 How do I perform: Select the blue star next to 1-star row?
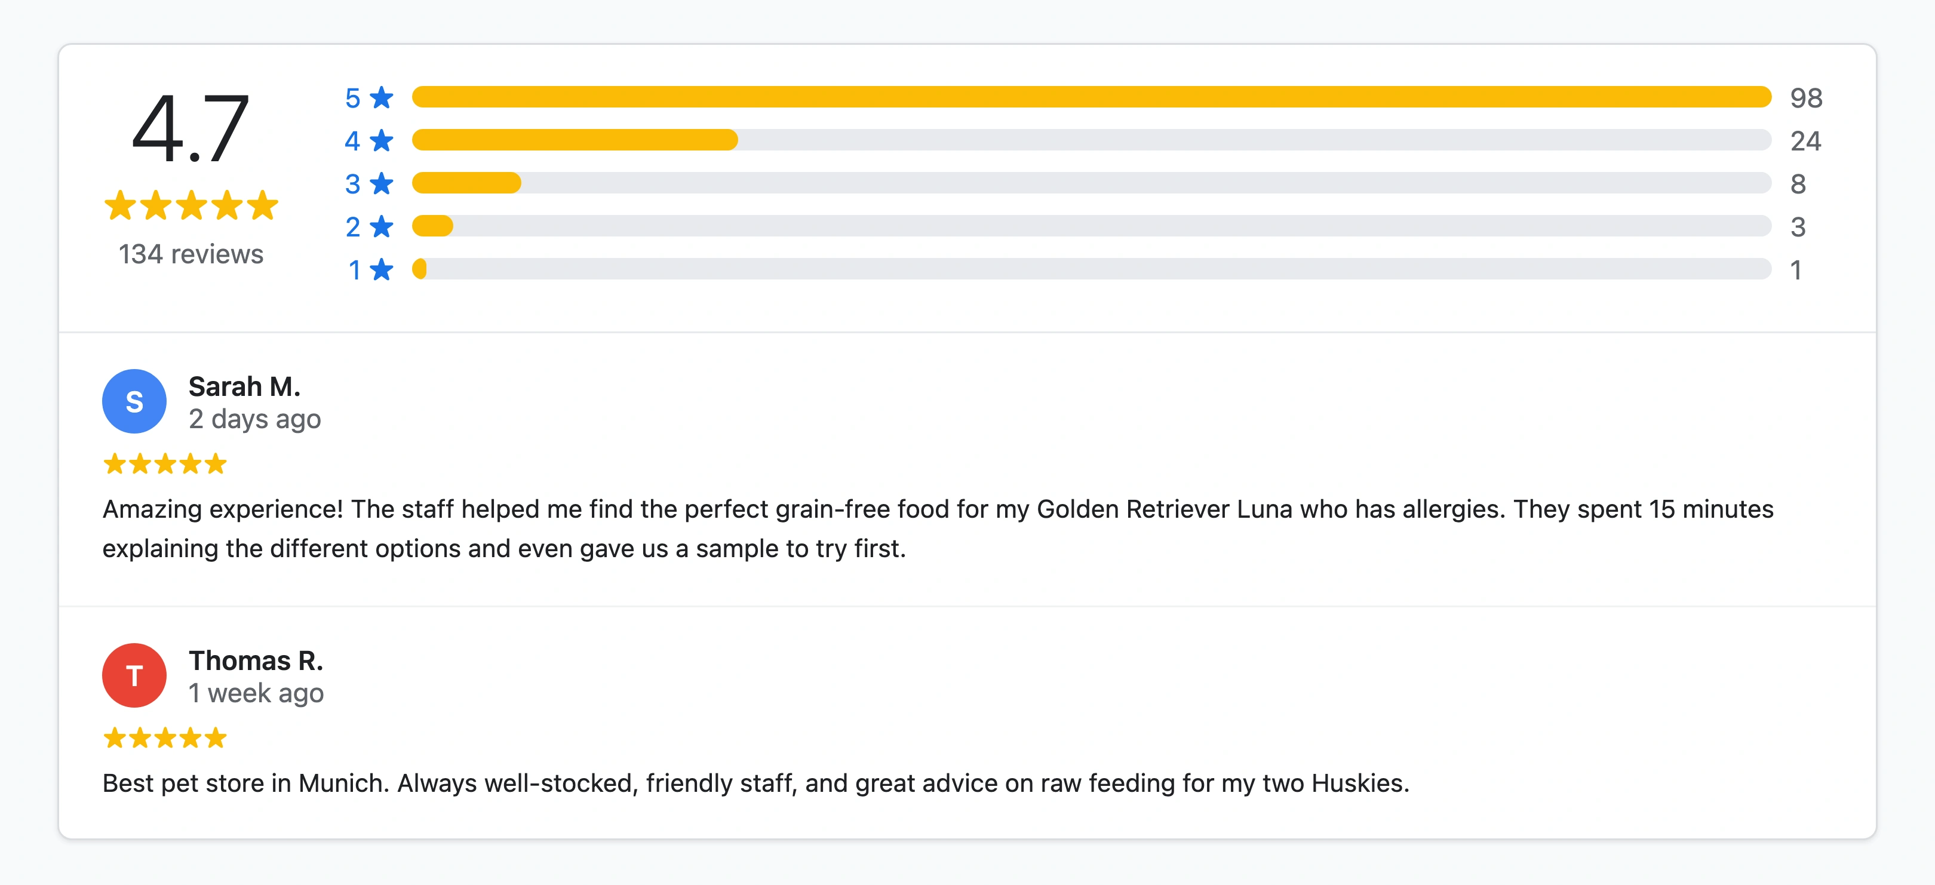click(382, 268)
